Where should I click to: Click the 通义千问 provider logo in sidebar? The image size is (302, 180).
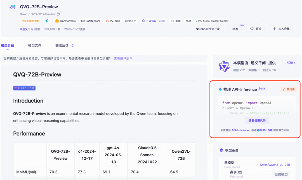coord(224,66)
